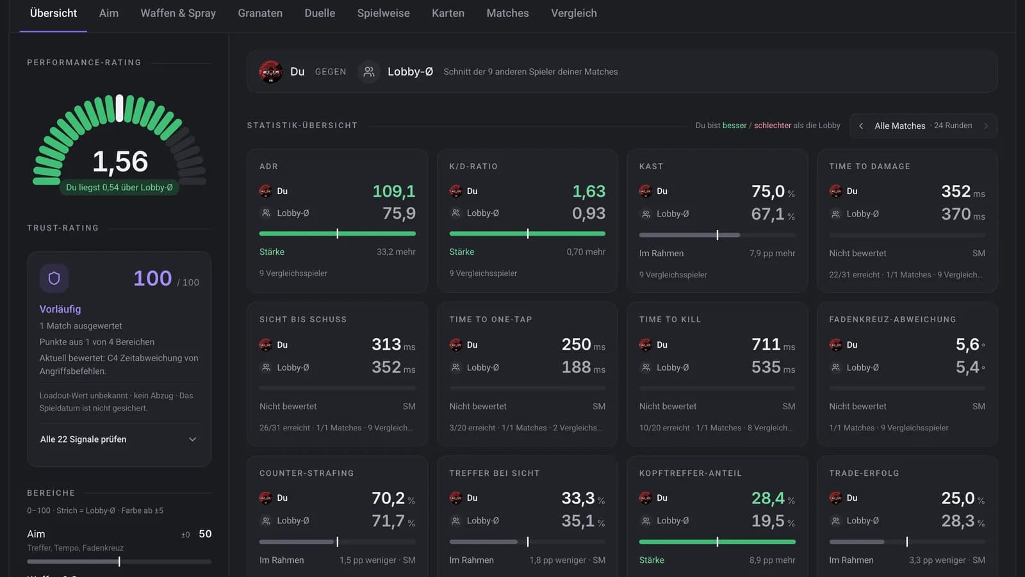Screen dimensions: 1025x577
Task: Go to next match with right chevron
Action: click(x=986, y=126)
